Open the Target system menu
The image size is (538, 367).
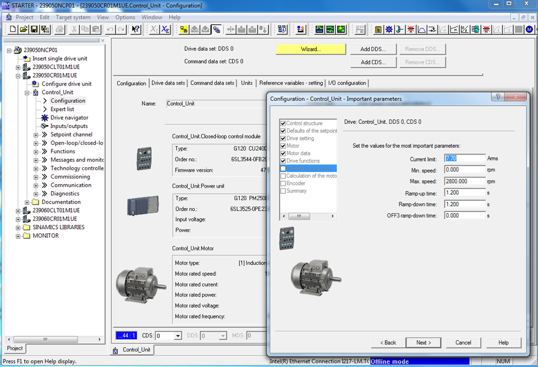click(73, 17)
